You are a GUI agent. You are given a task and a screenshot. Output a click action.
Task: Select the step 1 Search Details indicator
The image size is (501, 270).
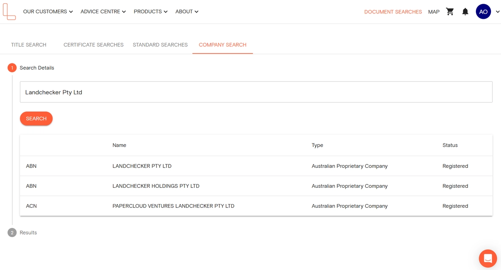(x=12, y=67)
